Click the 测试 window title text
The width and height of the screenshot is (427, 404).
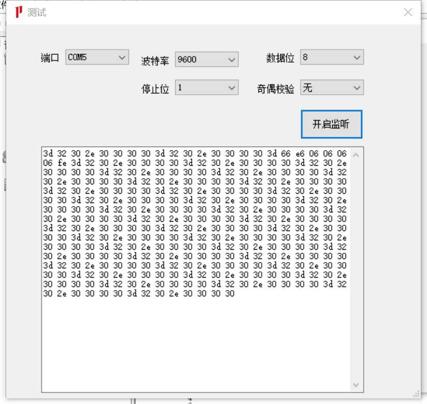click(36, 12)
